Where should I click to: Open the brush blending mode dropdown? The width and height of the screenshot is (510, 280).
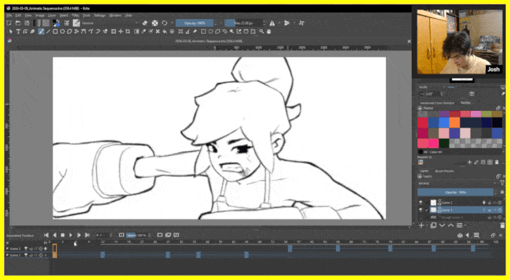pos(110,23)
